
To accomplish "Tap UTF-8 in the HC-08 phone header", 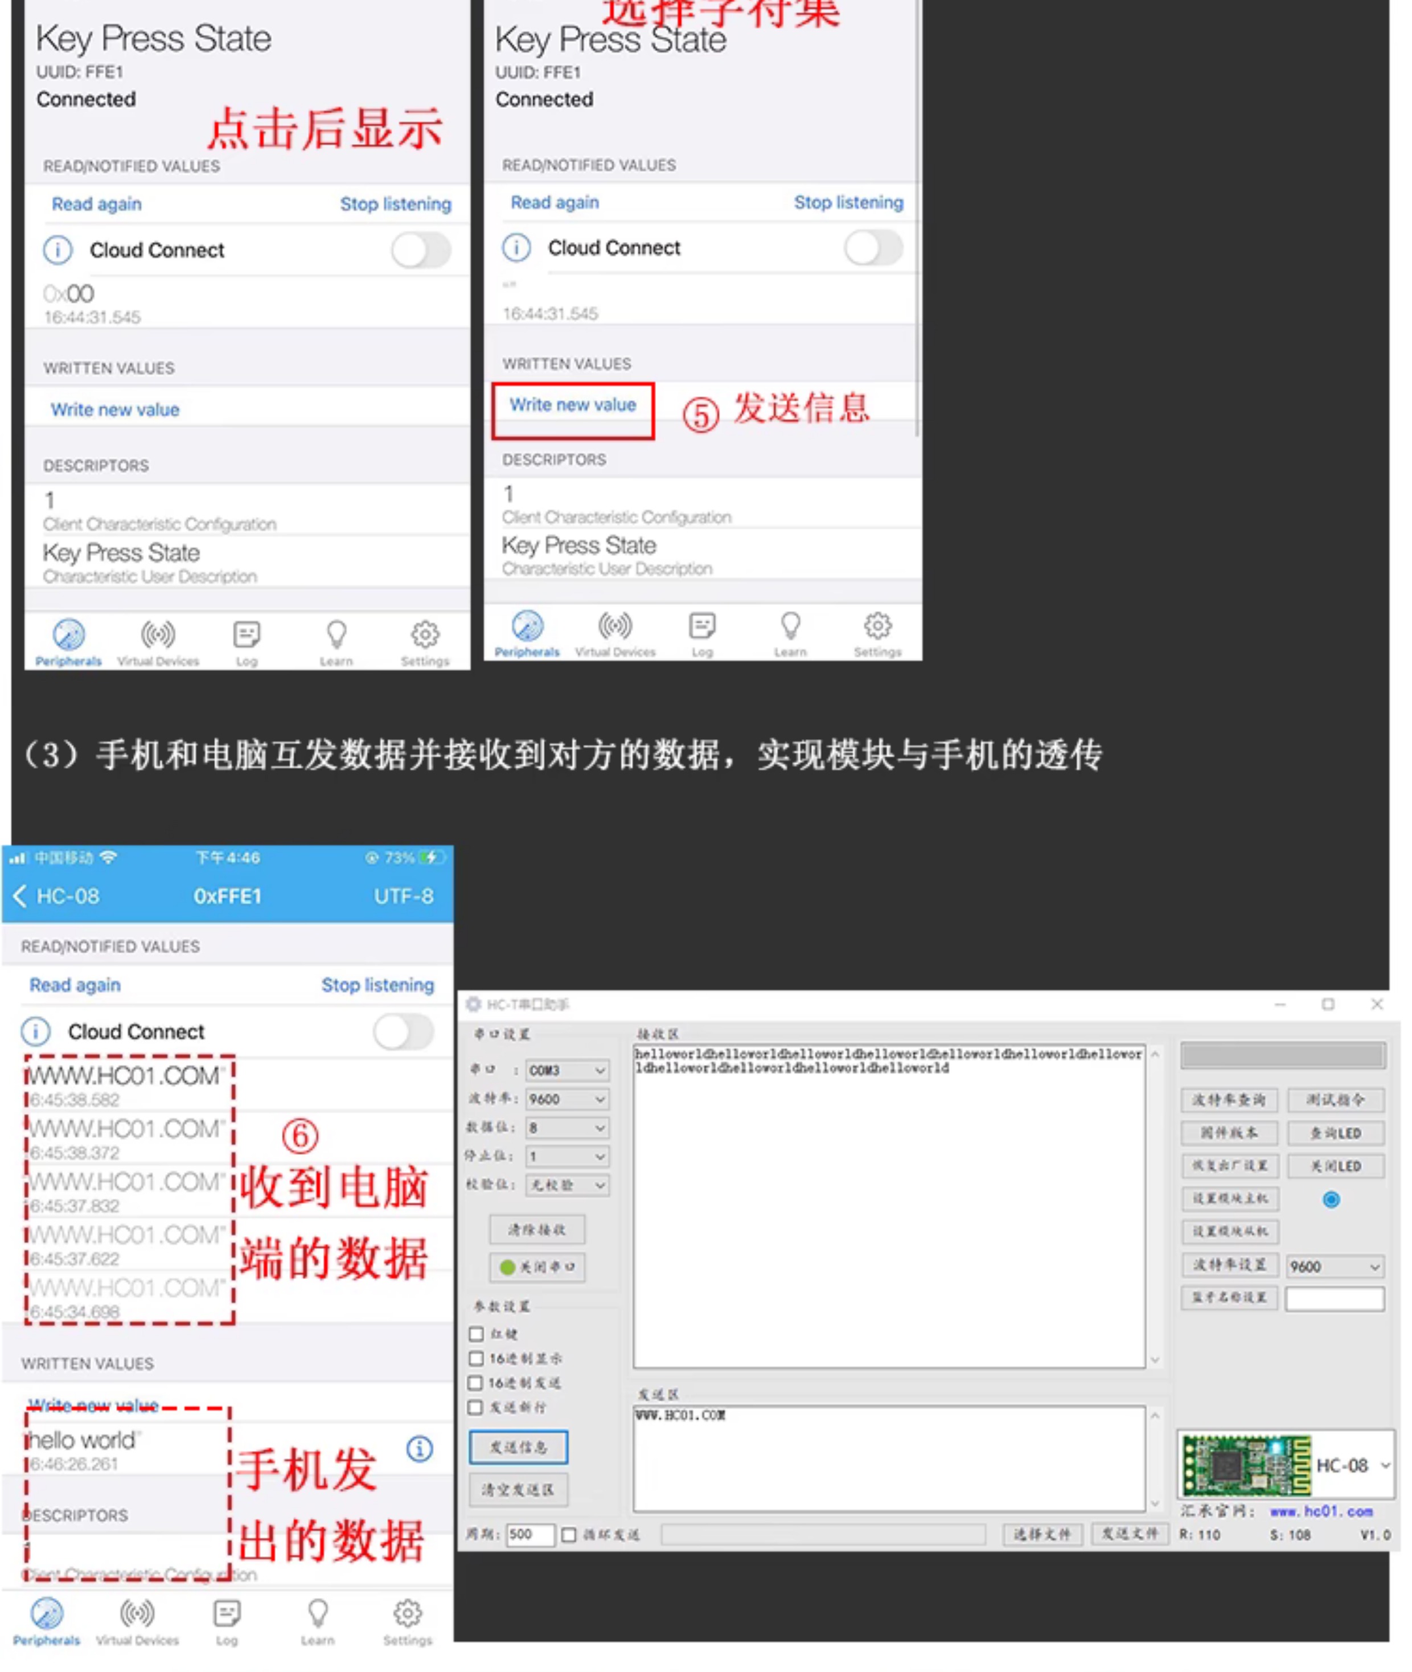I will pyautogui.click(x=404, y=896).
